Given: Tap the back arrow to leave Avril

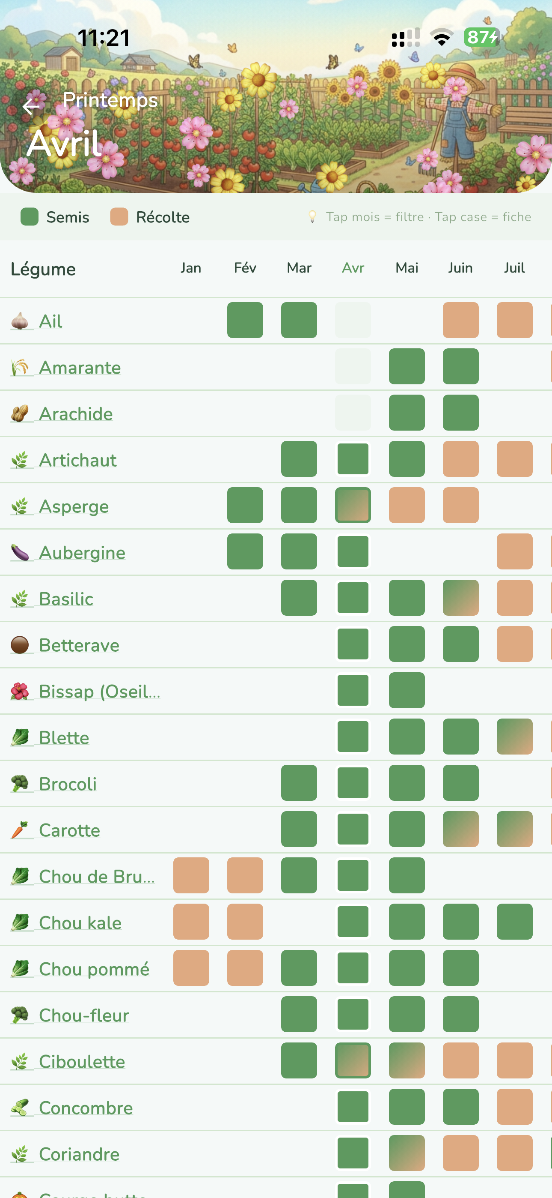Looking at the screenshot, I should tap(31, 107).
